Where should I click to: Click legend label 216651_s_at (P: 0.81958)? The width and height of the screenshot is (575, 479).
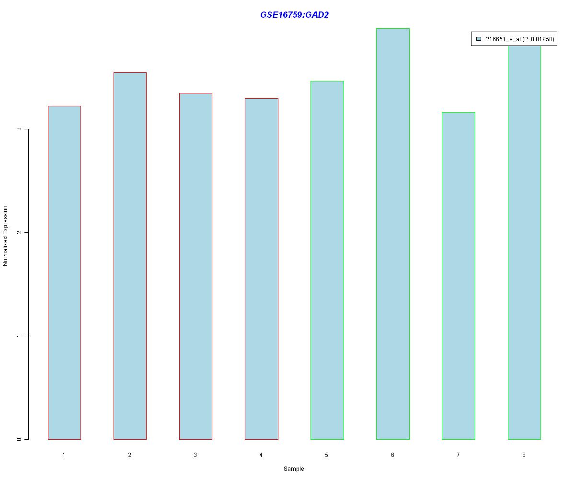(520, 39)
